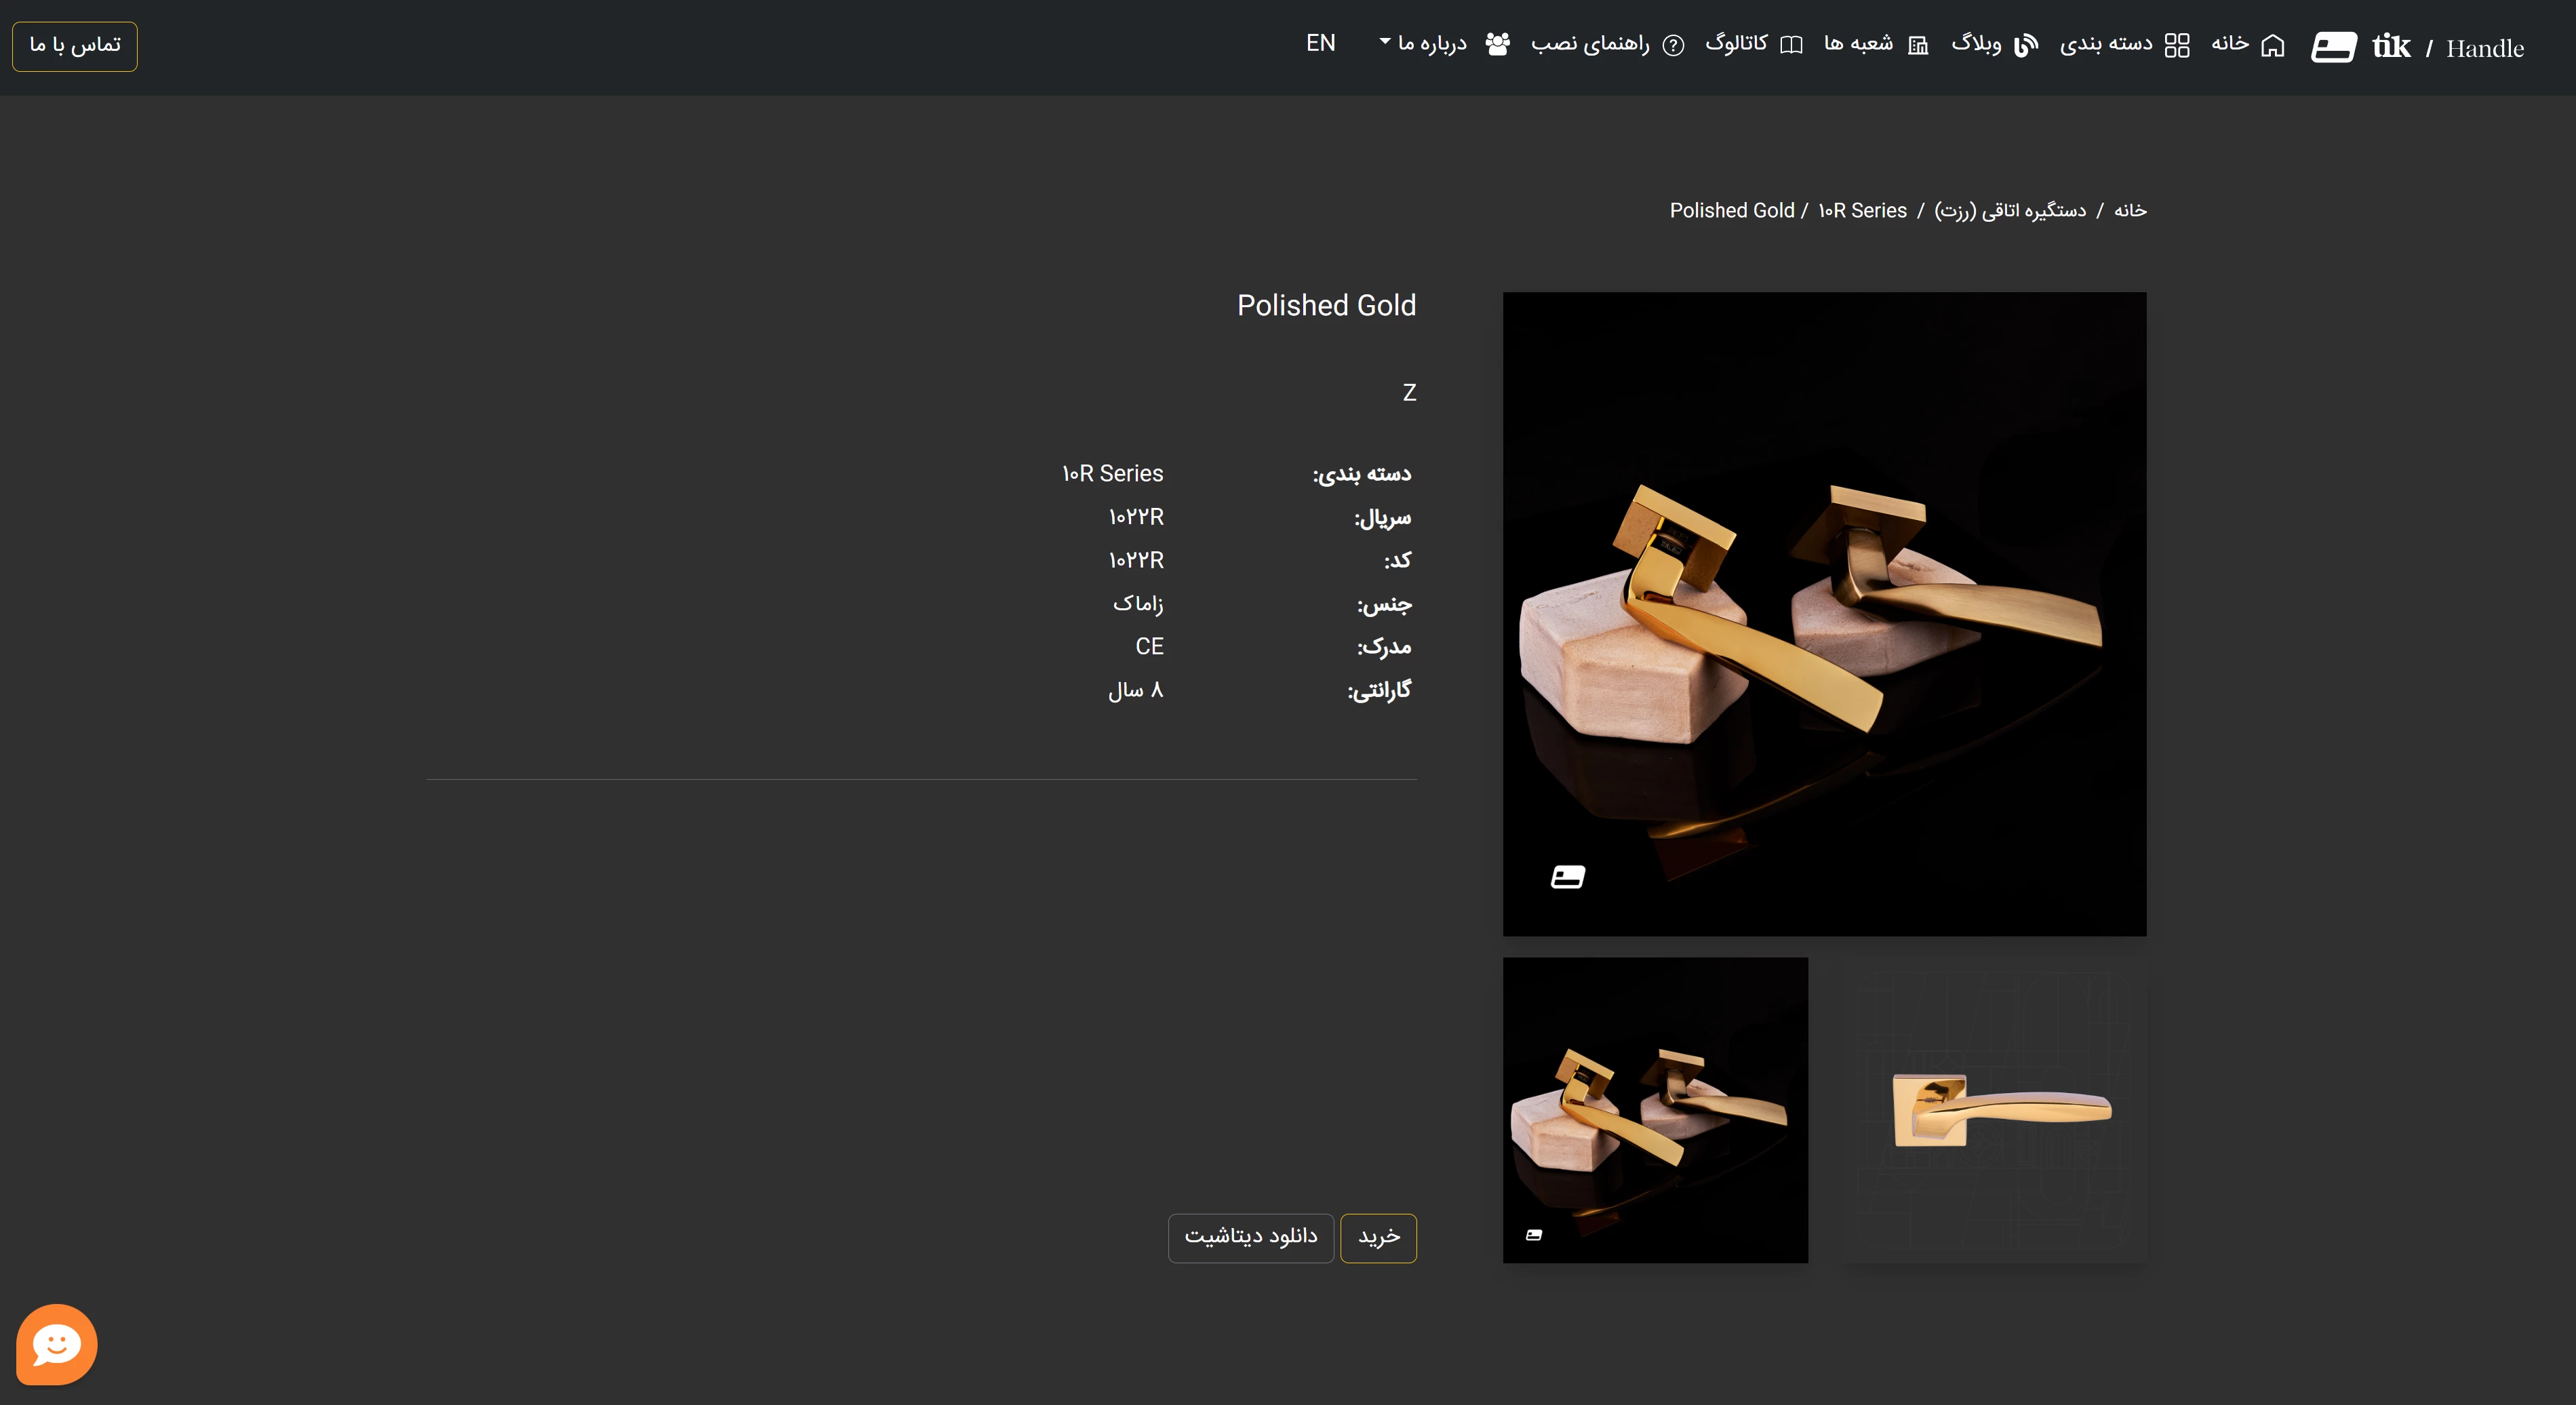Click the installation guide question icon
The width and height of the screenshot is (2576, 1405).
click(x=1673, y=46)
